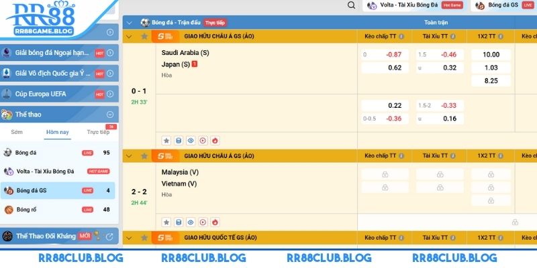Click info icon next to Kèo chấp TT in first league header
The width and height of the screenshot is (537, 268).
[x=401, y=36]
